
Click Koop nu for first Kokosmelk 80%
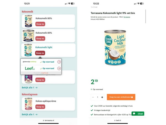[x=40, y=24]
